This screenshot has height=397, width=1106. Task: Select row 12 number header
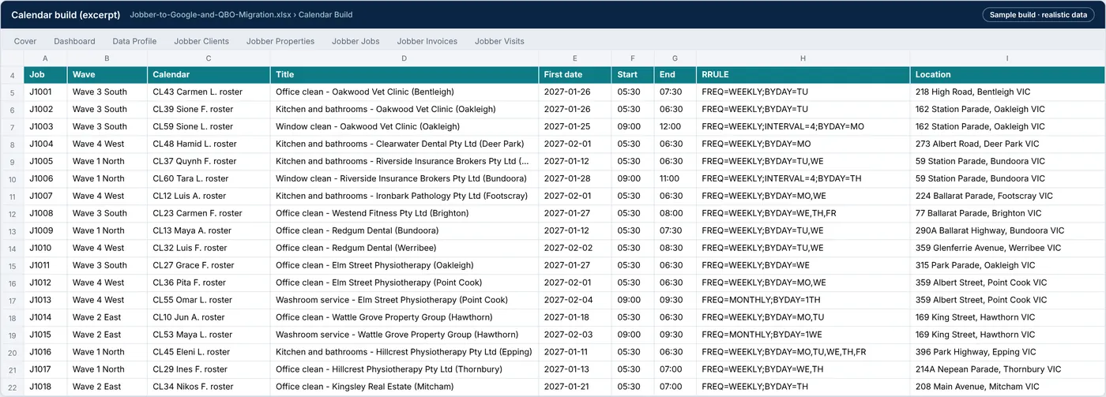tap(12, 214)
